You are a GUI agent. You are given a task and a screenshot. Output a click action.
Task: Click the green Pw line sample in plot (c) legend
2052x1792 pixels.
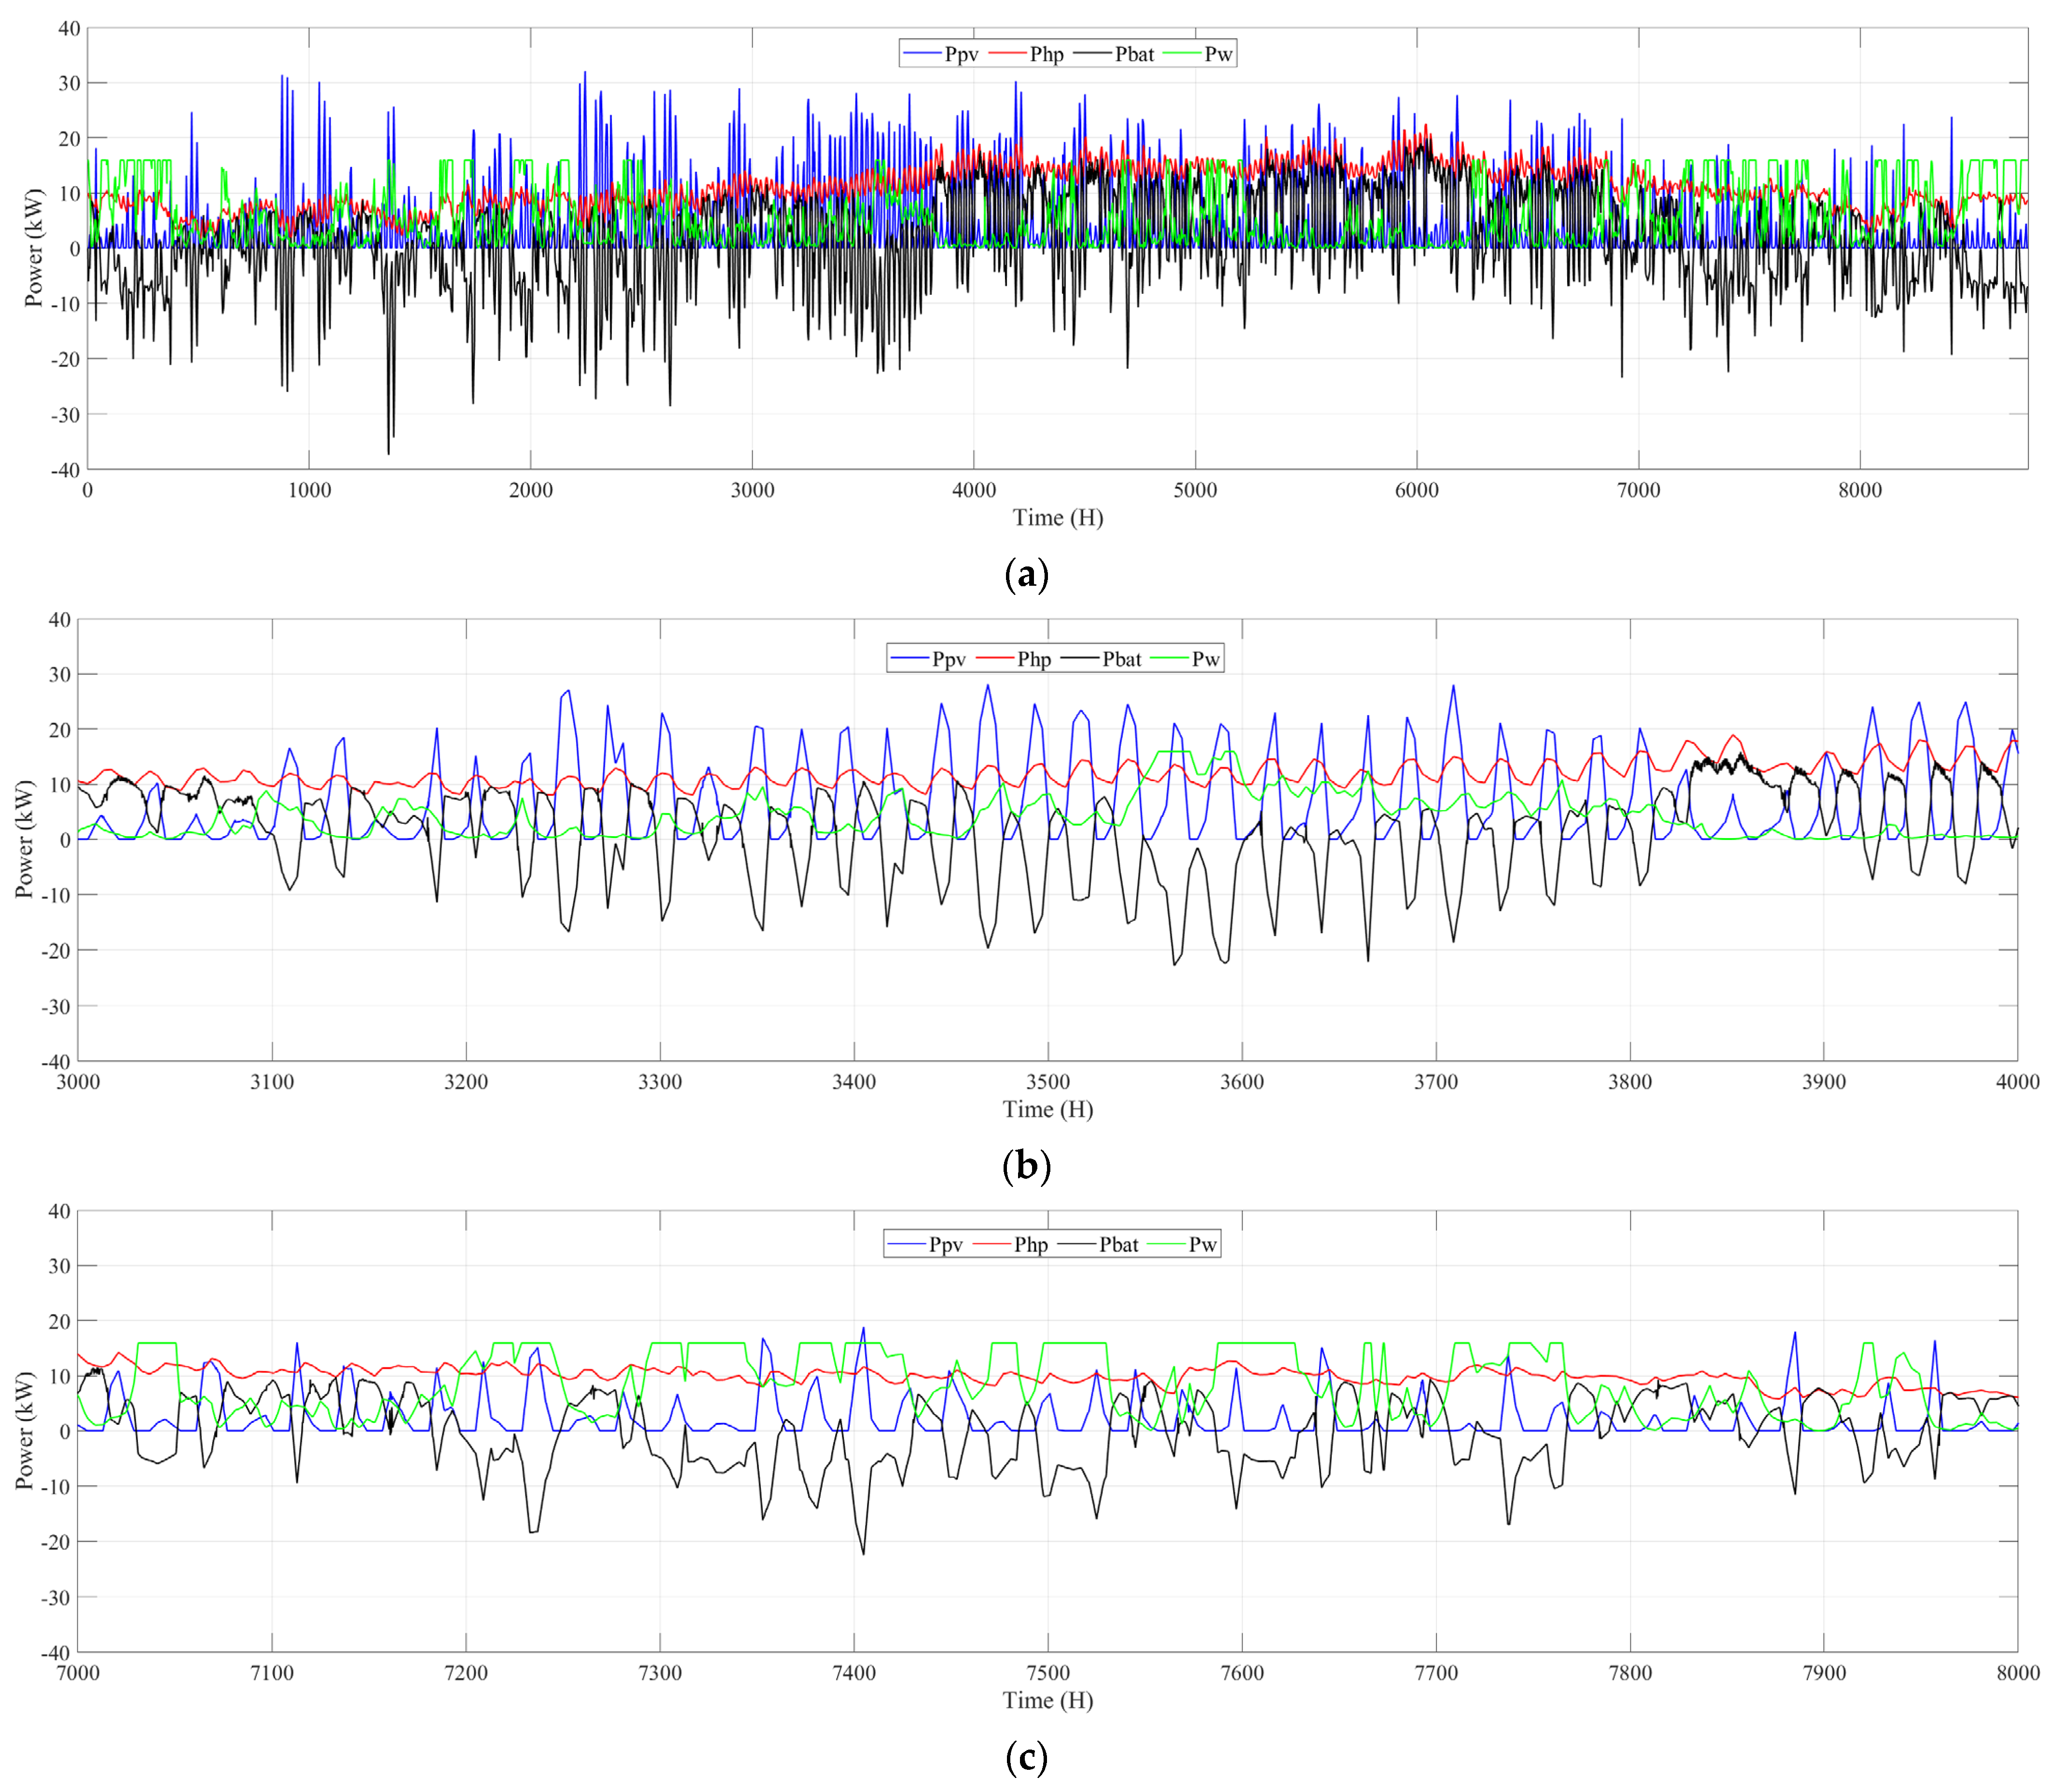1166,1245
